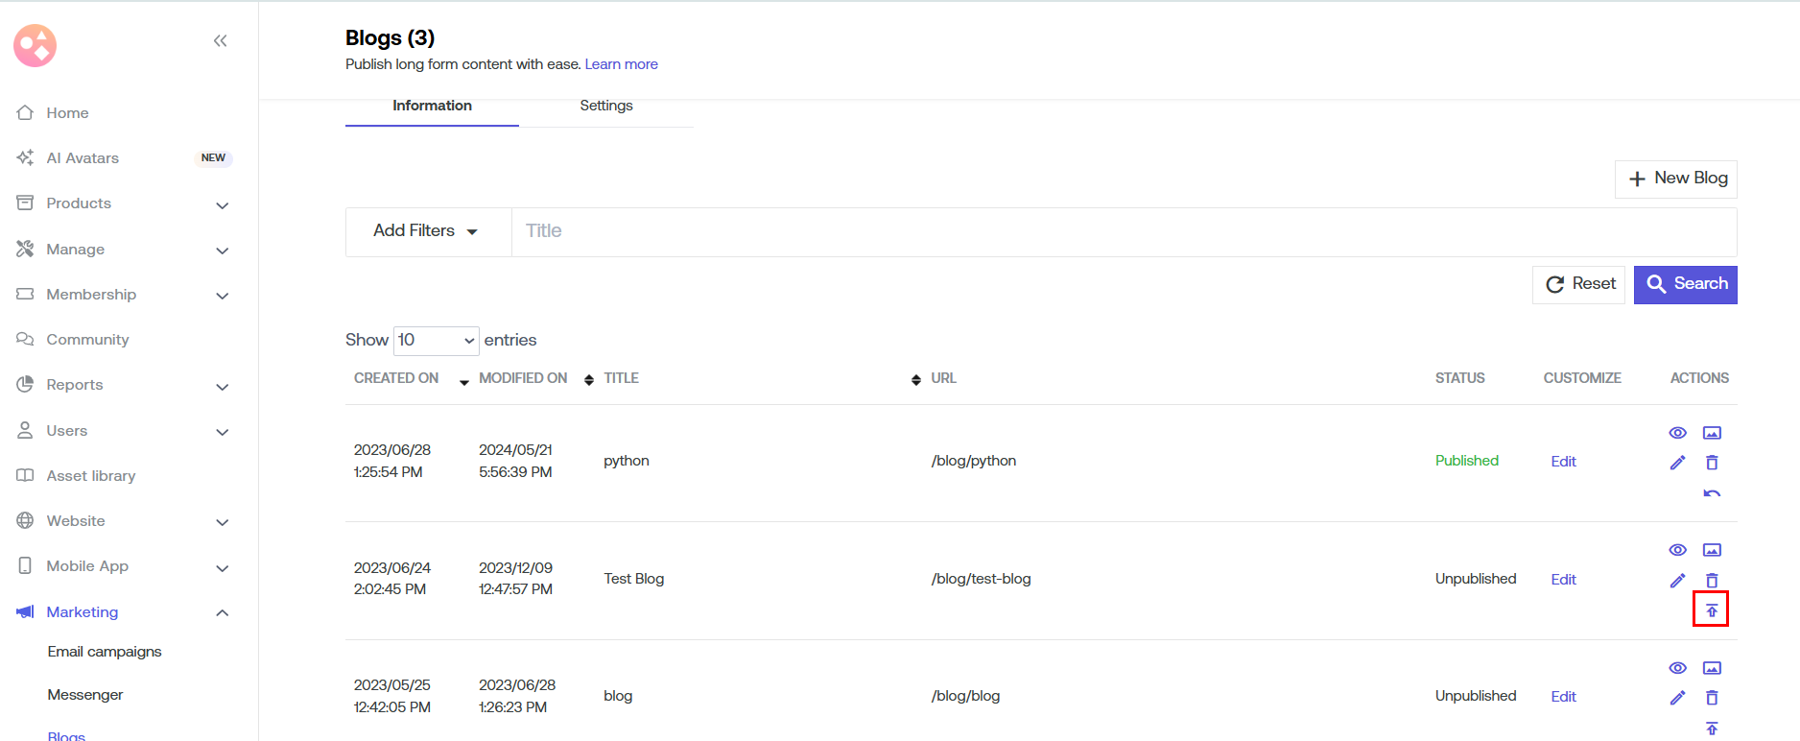
Task: Click the Title search input field
Action: point(1123,231)
